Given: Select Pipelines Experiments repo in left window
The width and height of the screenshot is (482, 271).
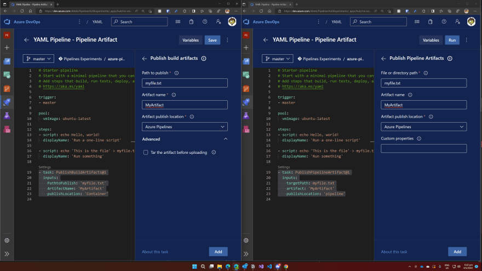Looking at the screenshot, I should 80,59.
